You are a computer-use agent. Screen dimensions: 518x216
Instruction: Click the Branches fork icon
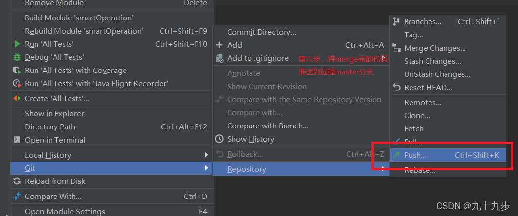click(396, 22)
